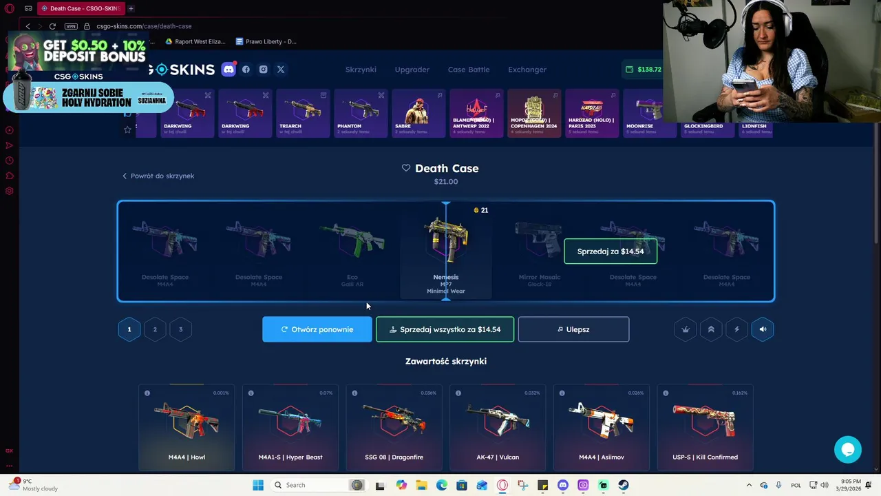The width and height of the screenshot is (881, 496).
Task: Open the PHANTOM live drop card
Action: click(x=361, y=114)
